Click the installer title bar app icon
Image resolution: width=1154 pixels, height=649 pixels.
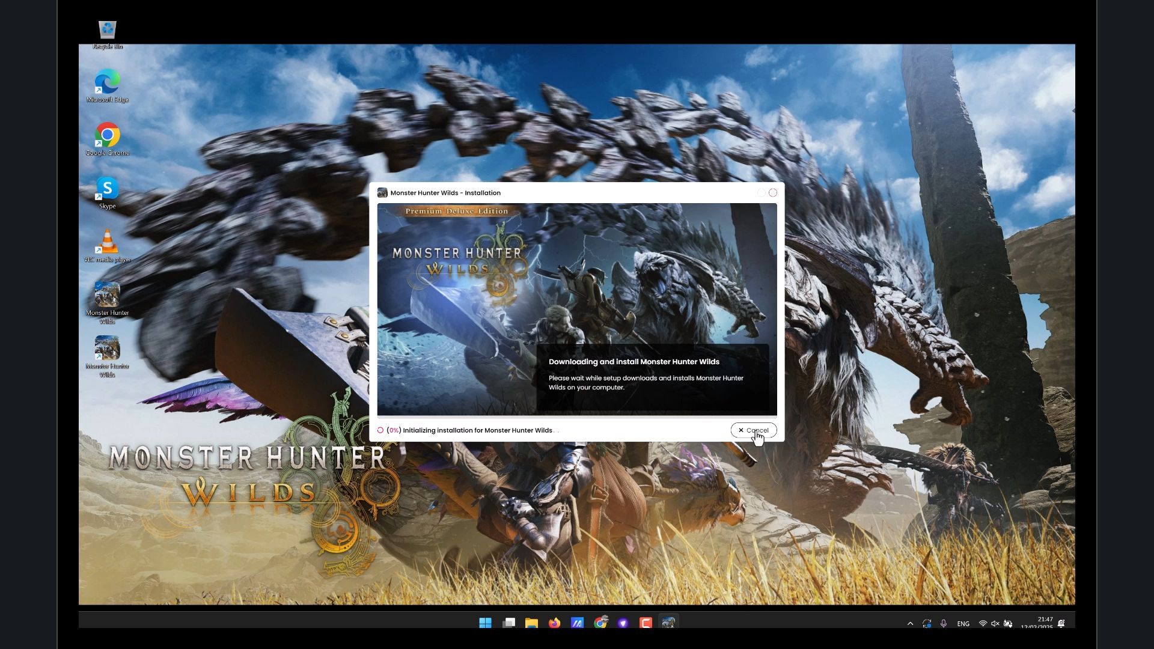[382, 193]
